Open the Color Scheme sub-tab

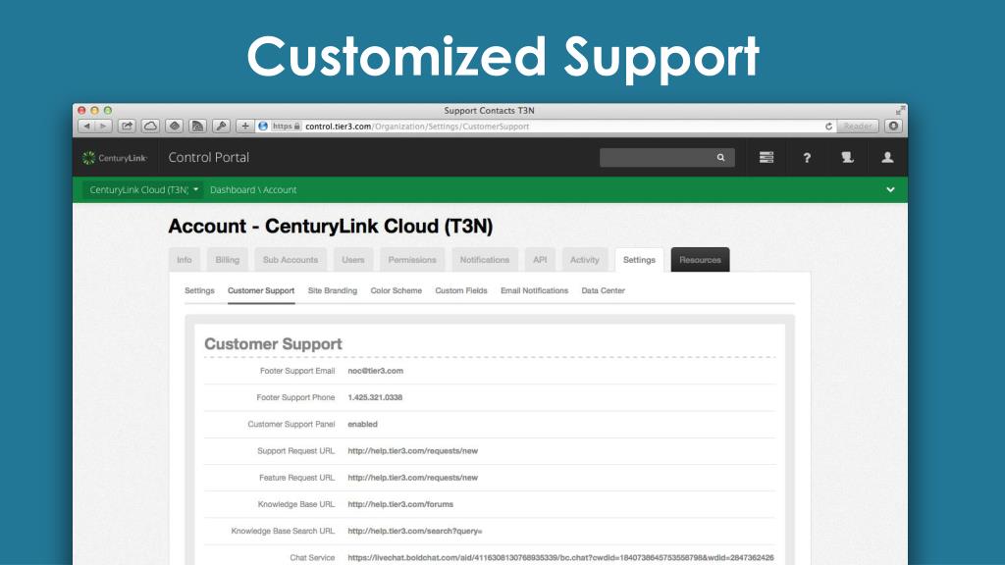click(397, 290)
